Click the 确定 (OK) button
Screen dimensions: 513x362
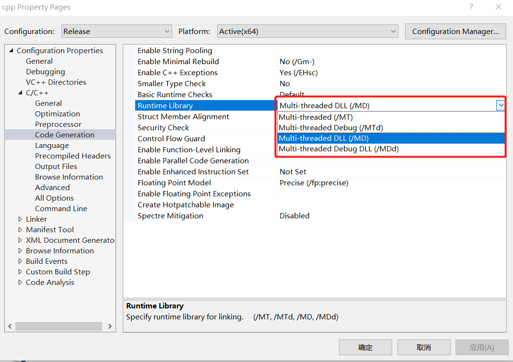(x=365, y=347)
